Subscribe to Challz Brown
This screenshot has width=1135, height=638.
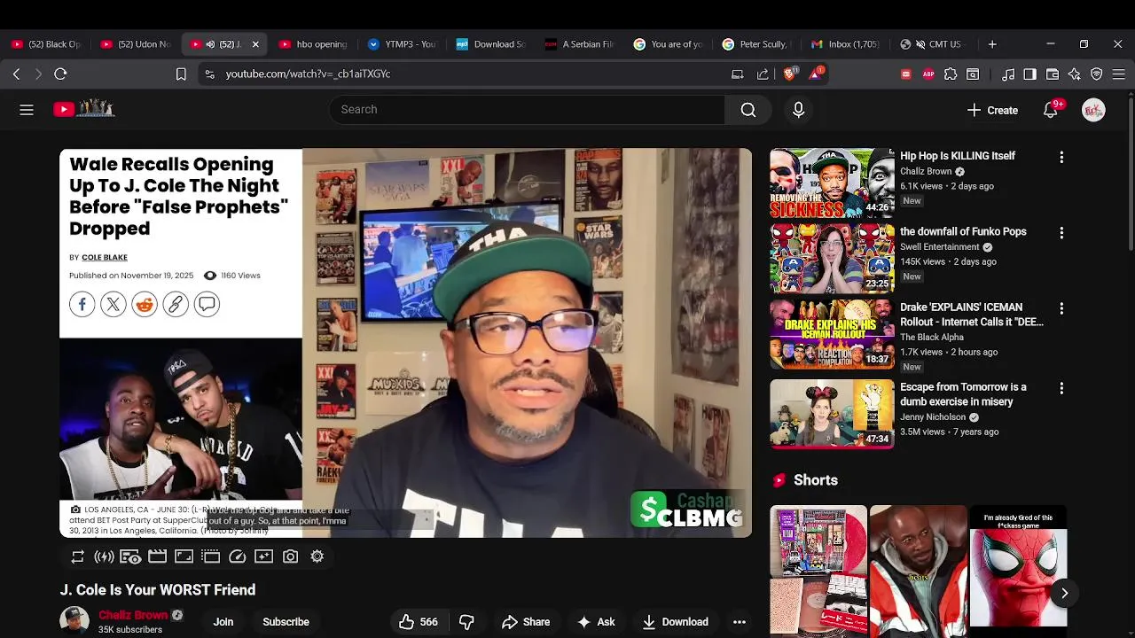click(286, 622)
